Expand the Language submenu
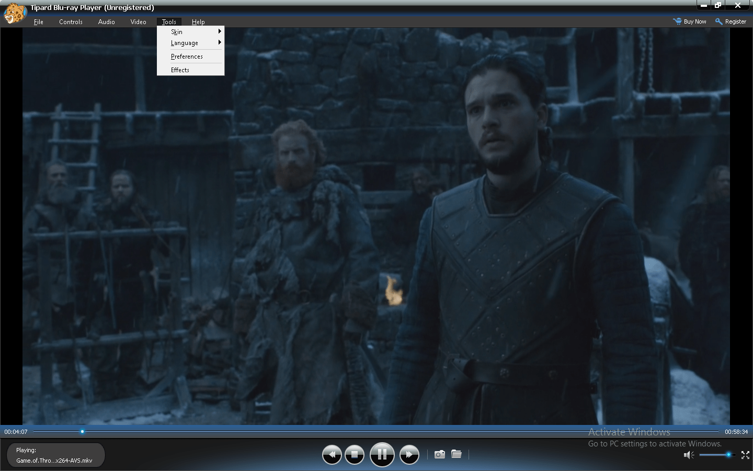The height and width of the screenshot is (471, 753). pos(191,43)
